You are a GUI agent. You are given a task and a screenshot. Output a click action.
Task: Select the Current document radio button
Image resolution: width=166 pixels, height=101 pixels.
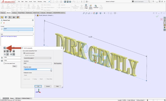(x=24, y=53)
